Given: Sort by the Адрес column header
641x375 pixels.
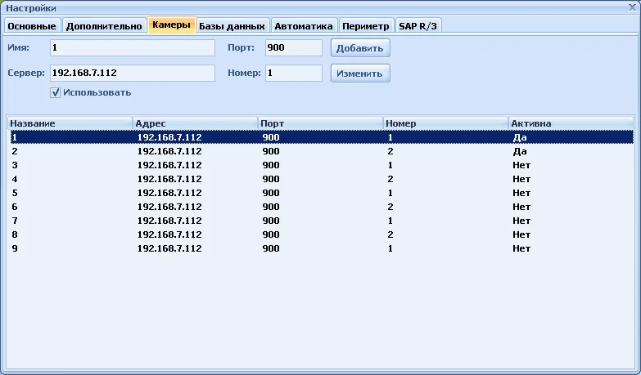Looking at the screenshot, I should [x=195, y=123].
